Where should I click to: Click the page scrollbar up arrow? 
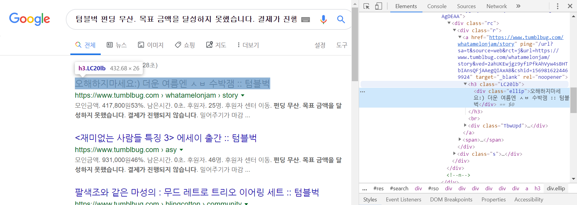click(355, 4)
